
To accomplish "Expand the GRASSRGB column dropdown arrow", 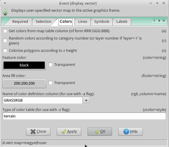I will [x=86, y=100].
